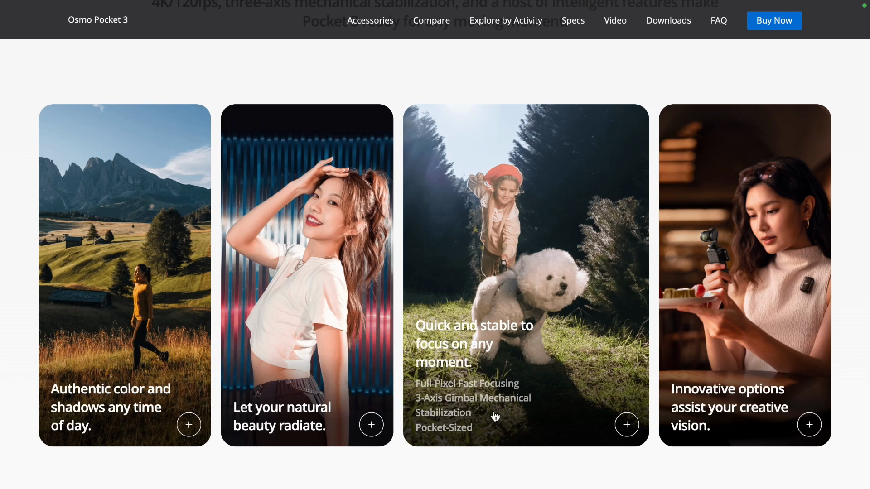Expand the 'Quick and stable to focus' plus icon
This screenshot has width=870, height=489.
click(x=627, y=425)
